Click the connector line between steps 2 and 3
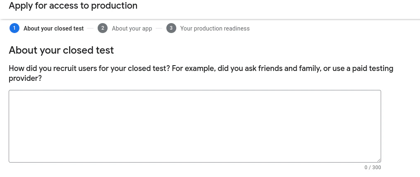This screenshot has height=177, width=420. coord(159,28)
